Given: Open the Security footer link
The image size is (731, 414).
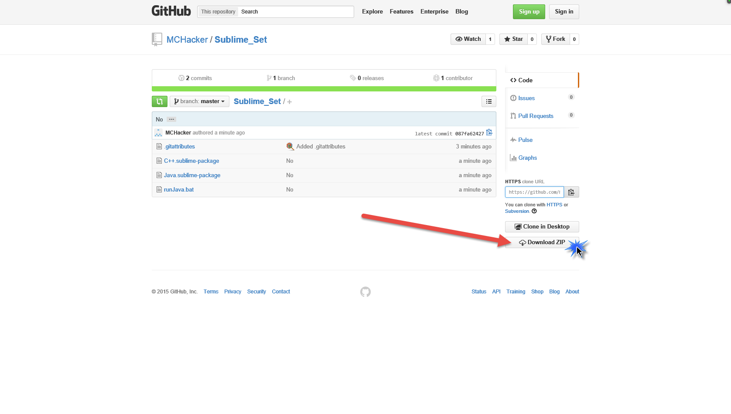Looking at the screenshot, I should 256,292.
